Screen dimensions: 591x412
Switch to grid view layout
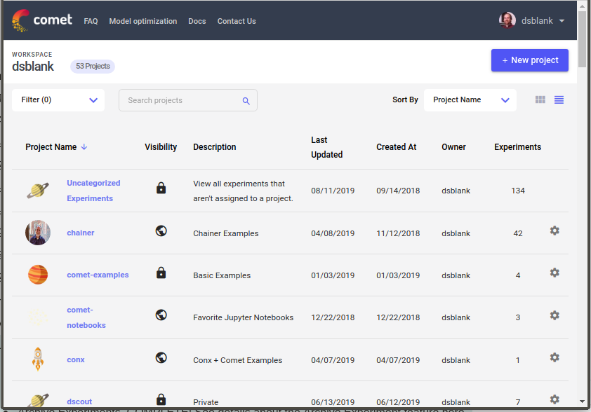point(540,99)
